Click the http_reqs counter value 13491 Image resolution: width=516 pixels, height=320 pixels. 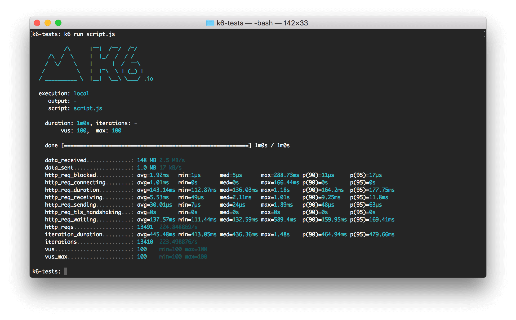pyautogui.click(x=145, y=227)
